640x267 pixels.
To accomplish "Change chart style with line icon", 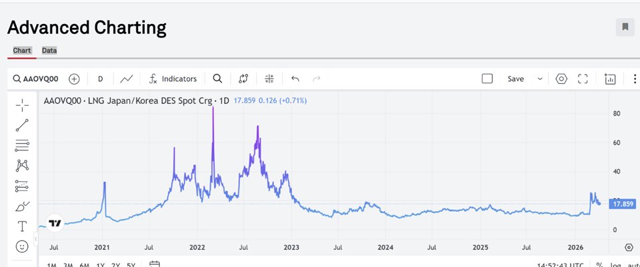I will click(x=127, y=79).
